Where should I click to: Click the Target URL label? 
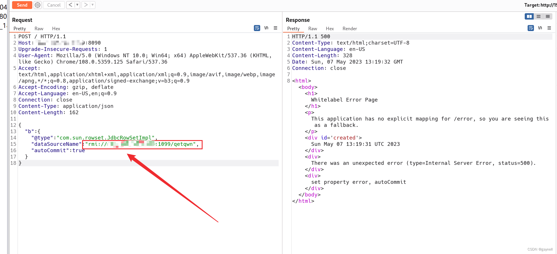click(x=540, y=5)
